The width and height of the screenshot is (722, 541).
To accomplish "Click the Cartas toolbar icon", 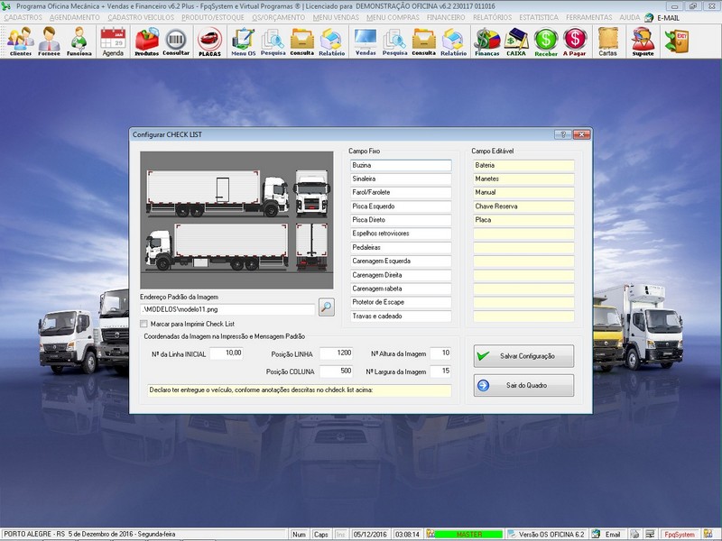I will point(607,41).
